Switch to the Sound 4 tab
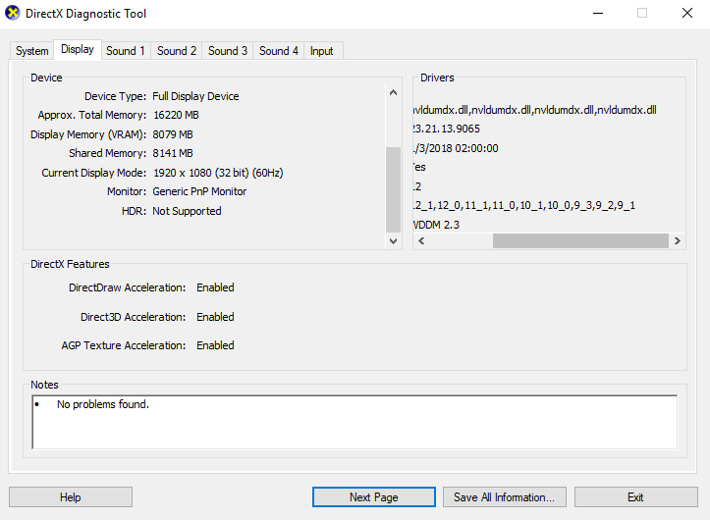The height and width of the screenshot is (520, 710). [x=279, y=51]
